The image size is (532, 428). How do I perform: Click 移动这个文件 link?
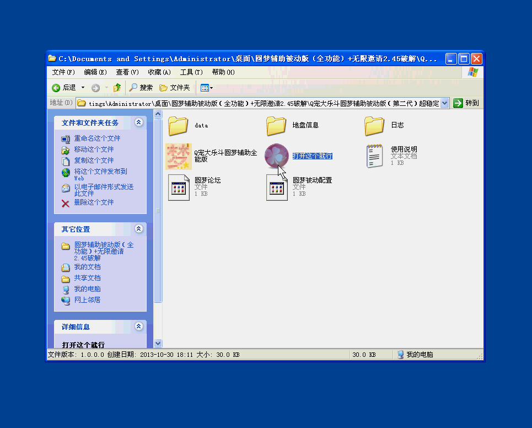coord(94,149)
